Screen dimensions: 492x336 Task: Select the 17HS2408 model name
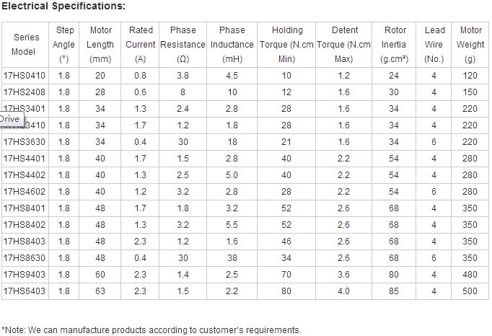25,92
